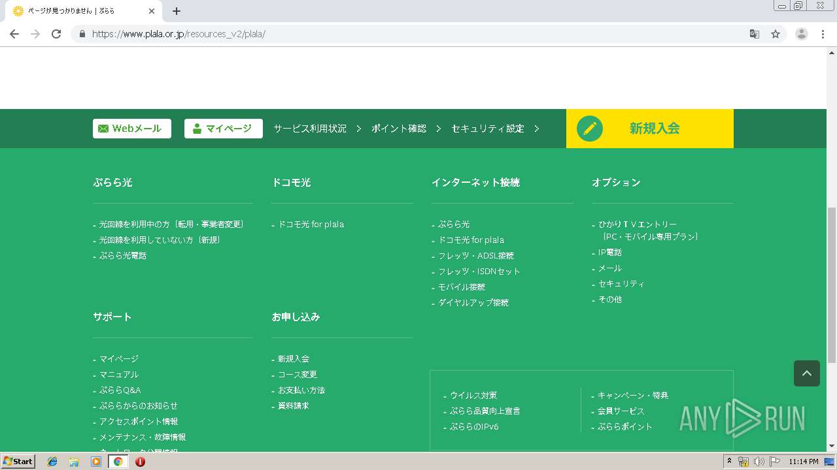
Task: Click ドコモ光 for plala under ドコモ光 heading
Action: [x=311, y=224]
